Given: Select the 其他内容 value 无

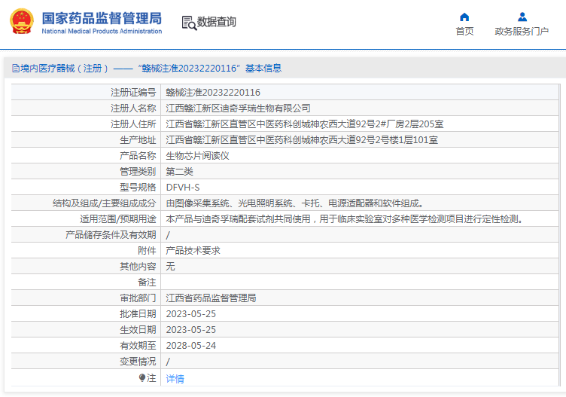Looking at the screenshot, I should (170, 267).
